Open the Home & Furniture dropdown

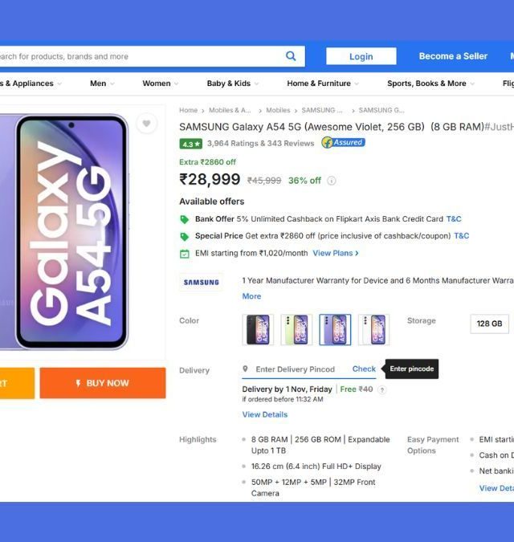[x=323, y=84]
